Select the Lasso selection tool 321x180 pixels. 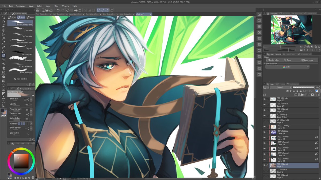click(3, 34)
